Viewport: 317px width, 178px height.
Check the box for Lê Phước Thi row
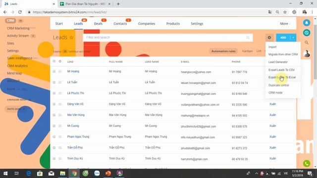[x=54, y=93]
